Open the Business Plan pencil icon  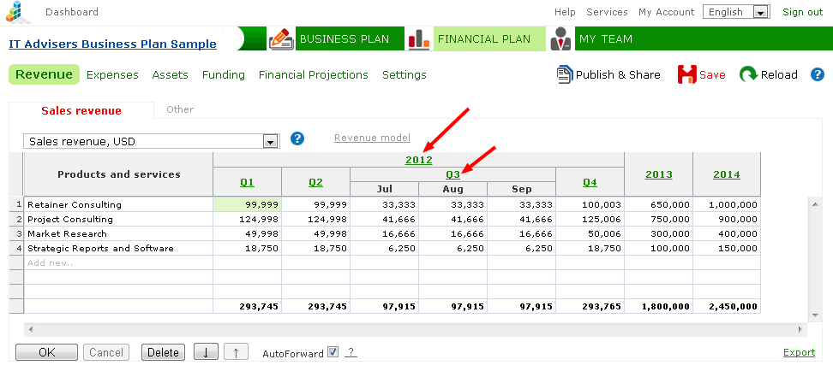point(282,39)
